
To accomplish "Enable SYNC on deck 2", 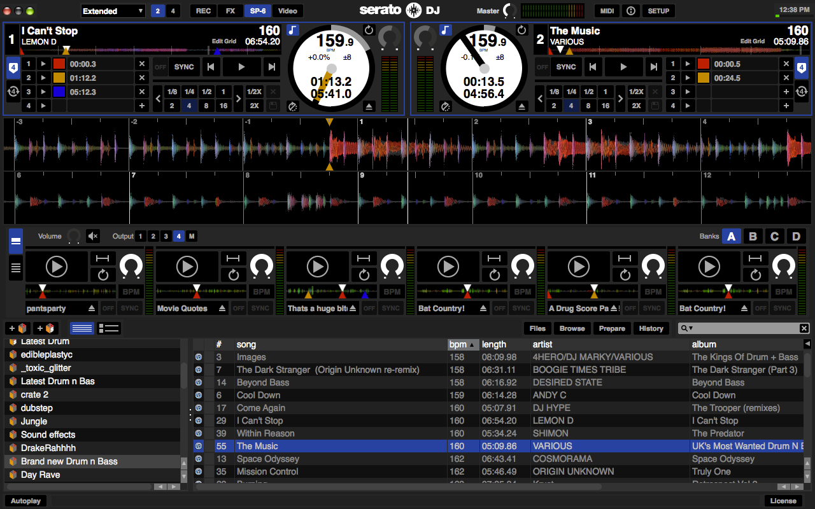I will click(566, 67).
